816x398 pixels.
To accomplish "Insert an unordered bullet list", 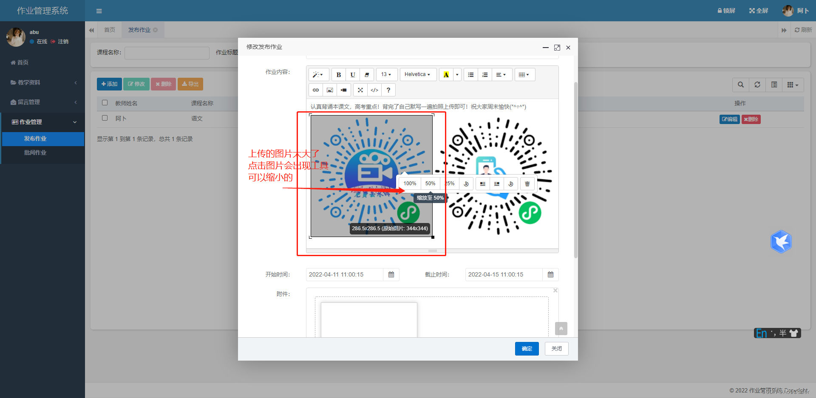I will pos(471,75).
